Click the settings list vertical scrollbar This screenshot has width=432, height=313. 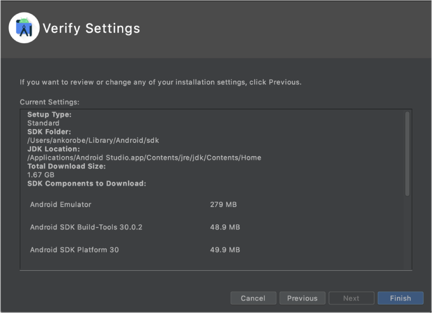(407, 154)
